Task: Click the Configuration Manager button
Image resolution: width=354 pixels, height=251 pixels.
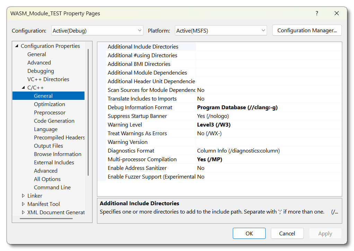Action: [307, 31]
